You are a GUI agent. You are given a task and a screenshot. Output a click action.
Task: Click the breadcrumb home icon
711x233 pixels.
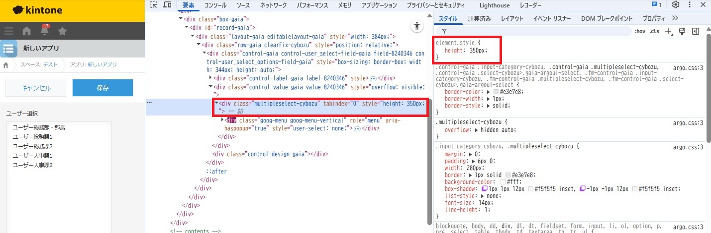(6, 65)
